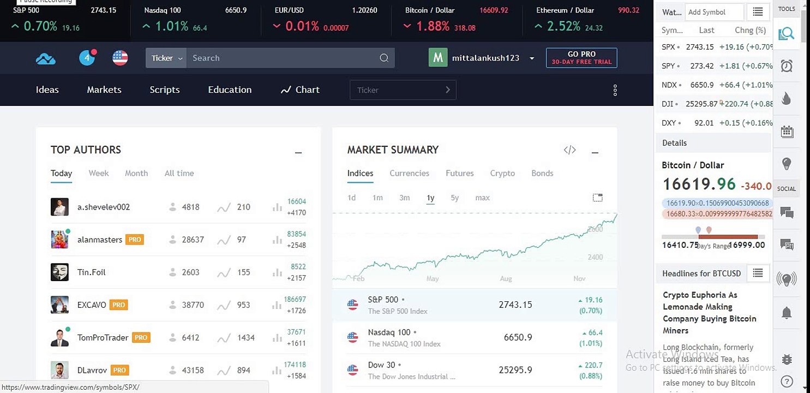
Task: Open the Markets menu
Action: click(x=104, y=90)
